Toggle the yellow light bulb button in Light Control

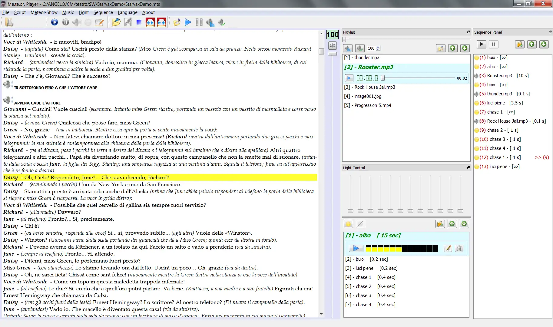pyautogui.click(x=348, y=224)
